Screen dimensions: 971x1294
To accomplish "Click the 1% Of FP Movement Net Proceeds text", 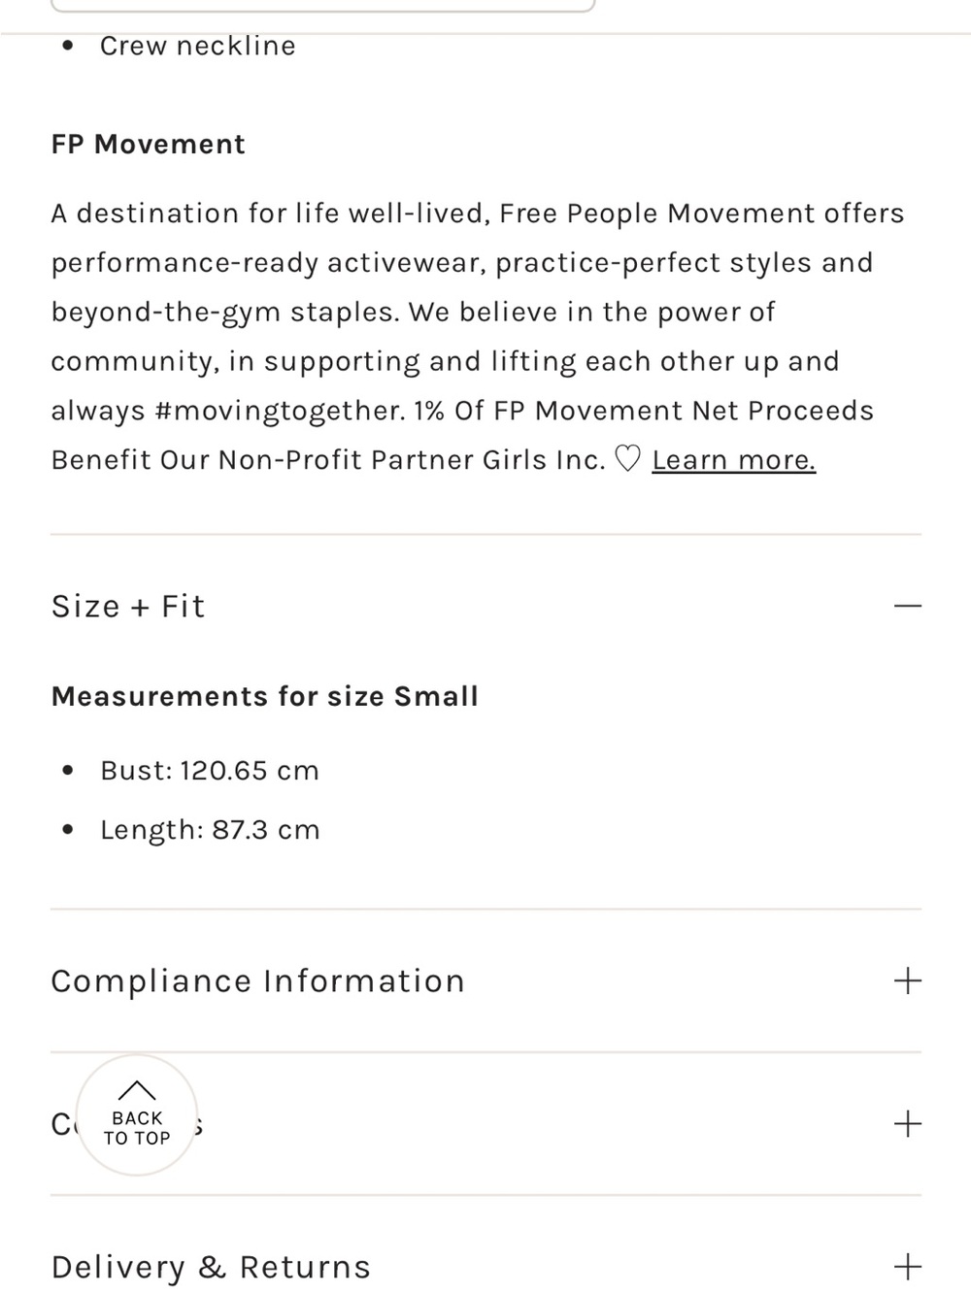I will click(x=644, y=411).
